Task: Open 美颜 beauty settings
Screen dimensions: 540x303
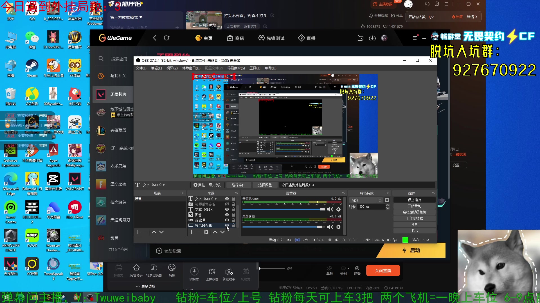Action: (330, 271)
